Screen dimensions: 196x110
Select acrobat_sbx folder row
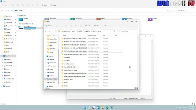[x=92, y=57]
